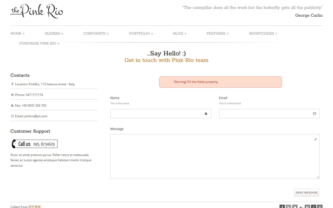Open the Google Plus social icon
Image resolution: width=333 pixels, height=208 pixels.
[314, 206]
